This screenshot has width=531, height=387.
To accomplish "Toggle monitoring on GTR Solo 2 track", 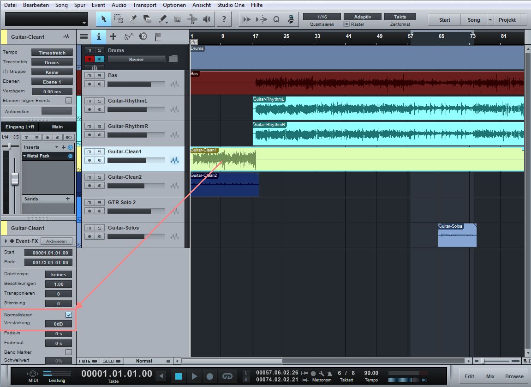I will point(100,211).
